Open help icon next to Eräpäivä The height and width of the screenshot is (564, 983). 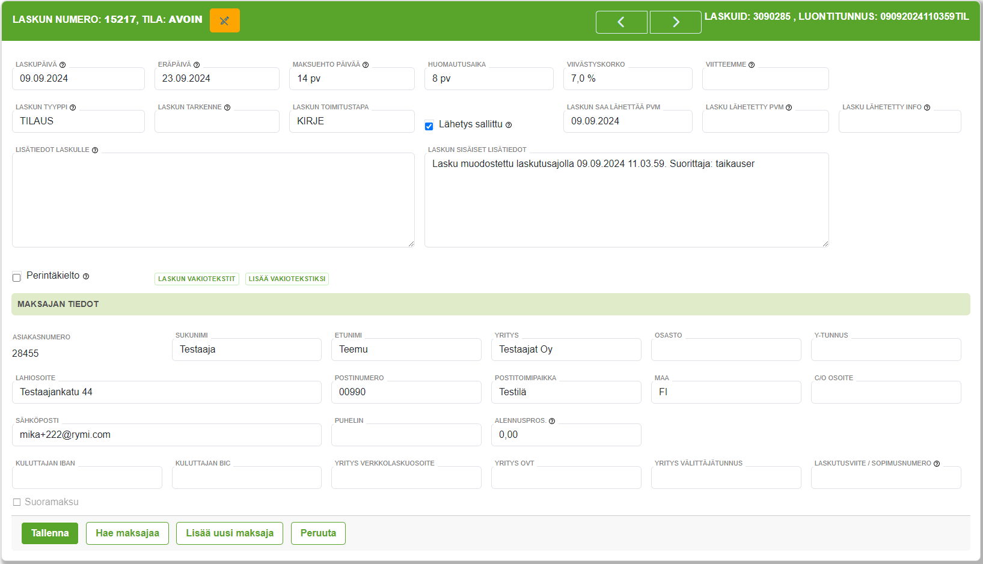point(197,65)
